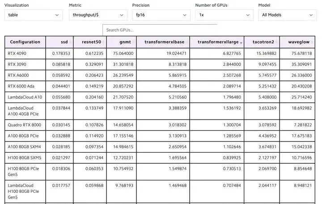The image size is (322, 204).
Task: Select the Quadro RTX 8000 row
Action: 160,125
